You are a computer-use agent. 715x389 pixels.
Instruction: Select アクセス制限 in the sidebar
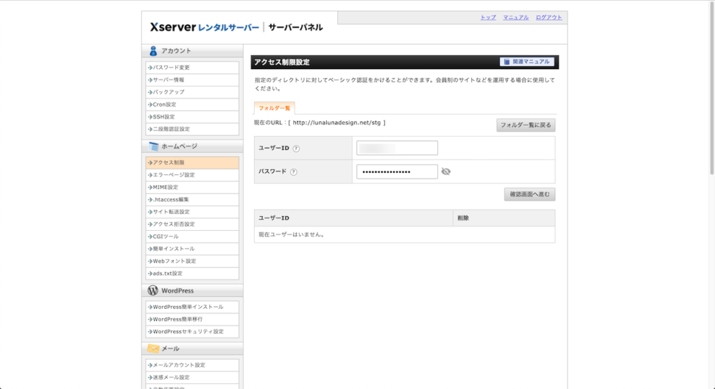pyautogui.click(x=193, y=162)
